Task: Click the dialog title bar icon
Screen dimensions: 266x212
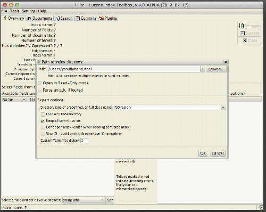Action: coord(38,62)
